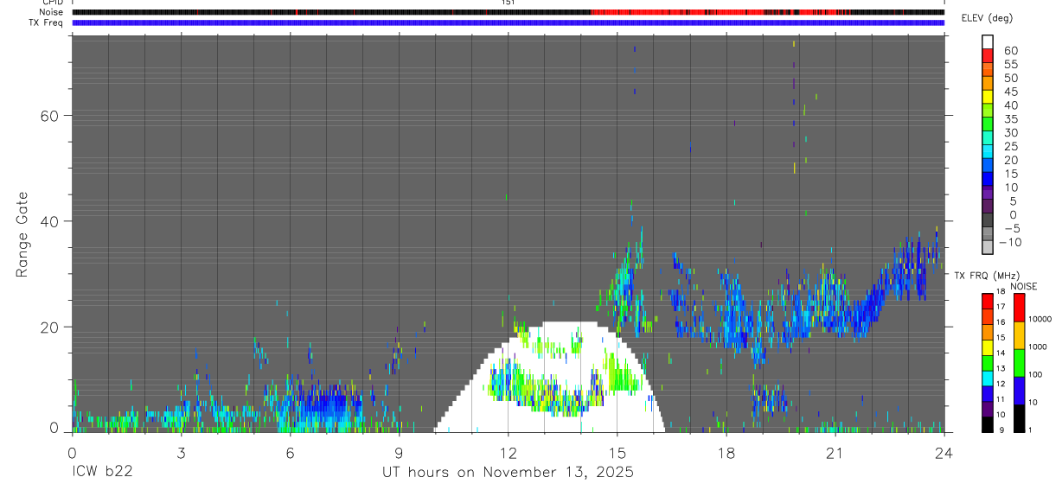Click the x-axis tick label '12'

tap(508, 452)
